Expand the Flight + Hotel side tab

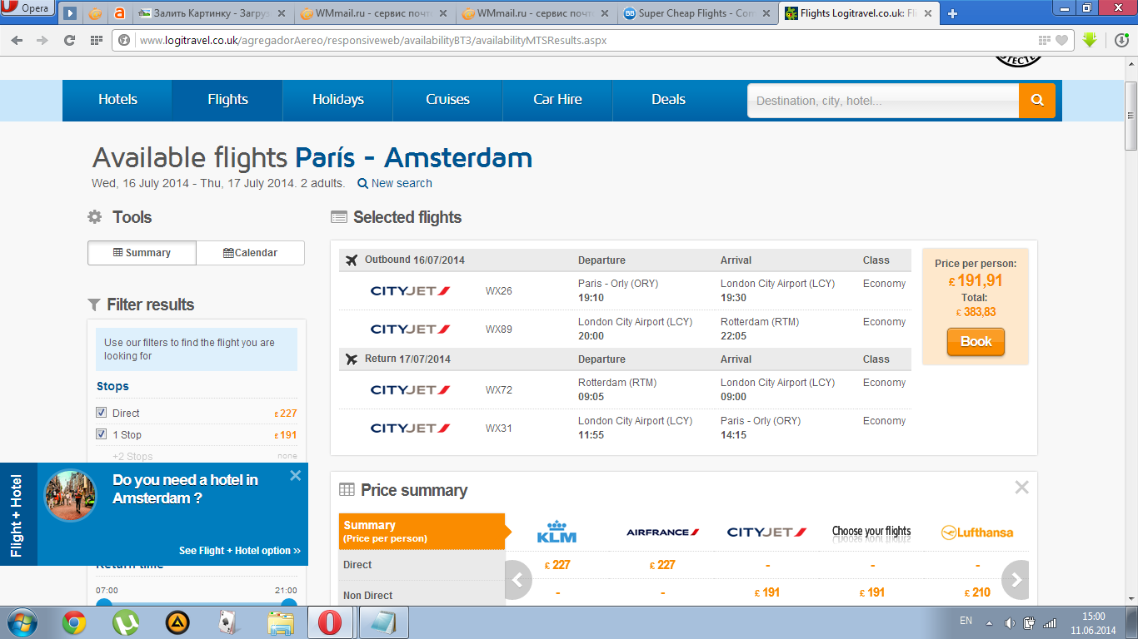(17, 514)
